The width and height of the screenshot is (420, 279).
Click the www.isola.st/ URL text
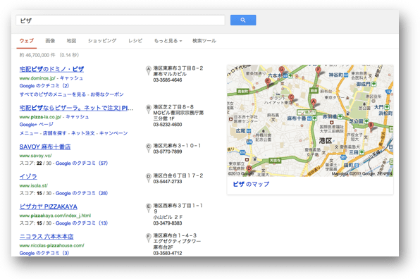tap(34, 185)
